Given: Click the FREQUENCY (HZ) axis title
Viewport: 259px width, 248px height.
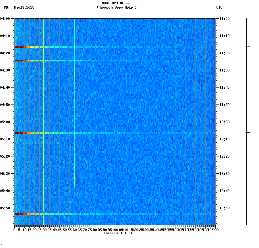Looking at the screenshot, I should [x=119, y=232].
